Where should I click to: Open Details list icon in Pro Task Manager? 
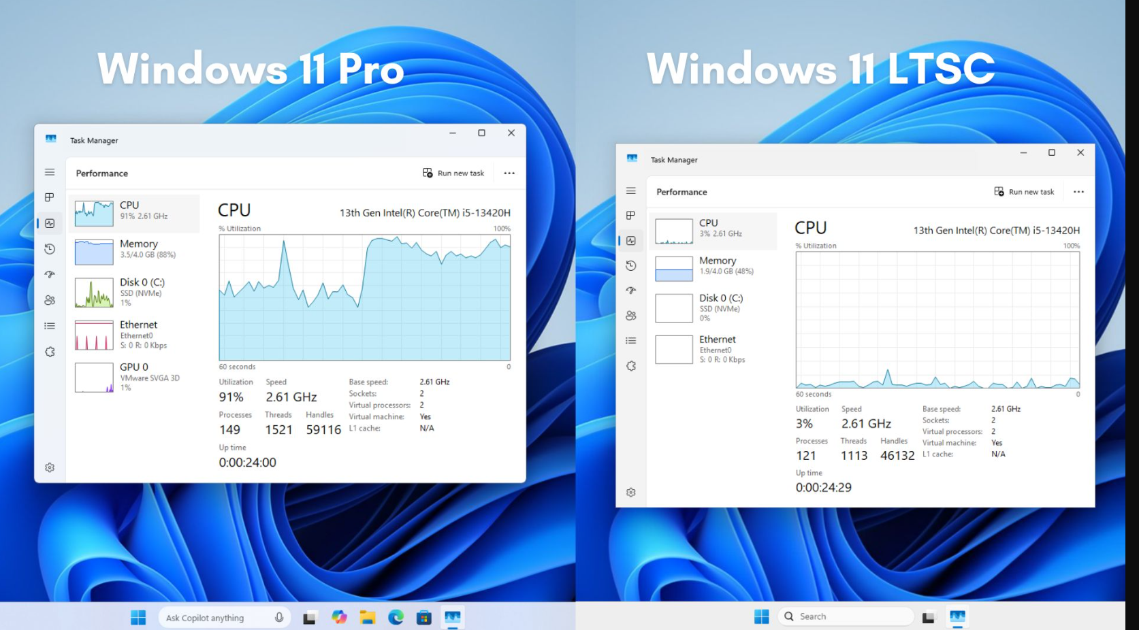point(50,326)
